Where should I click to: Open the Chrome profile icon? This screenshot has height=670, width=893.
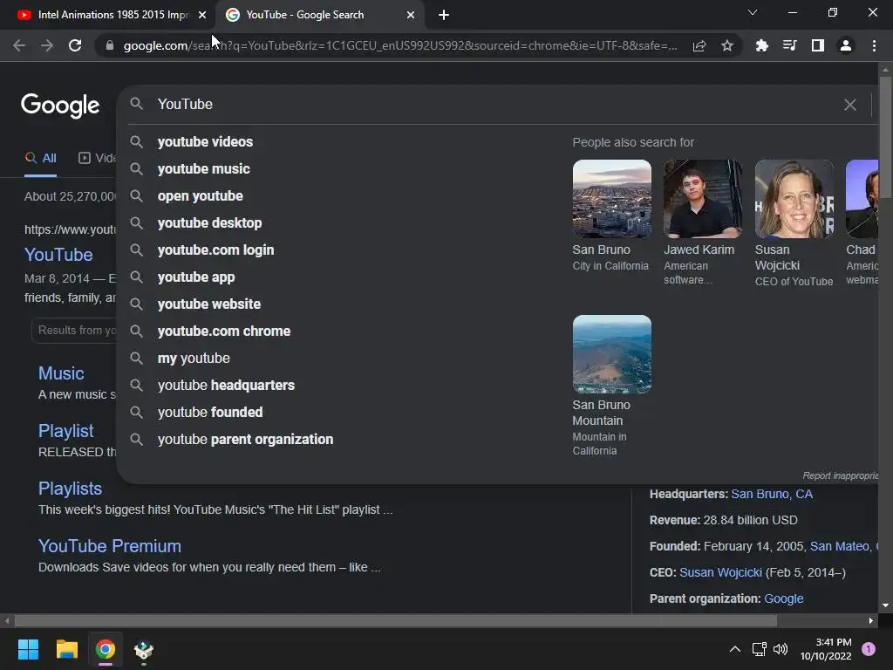846,45
